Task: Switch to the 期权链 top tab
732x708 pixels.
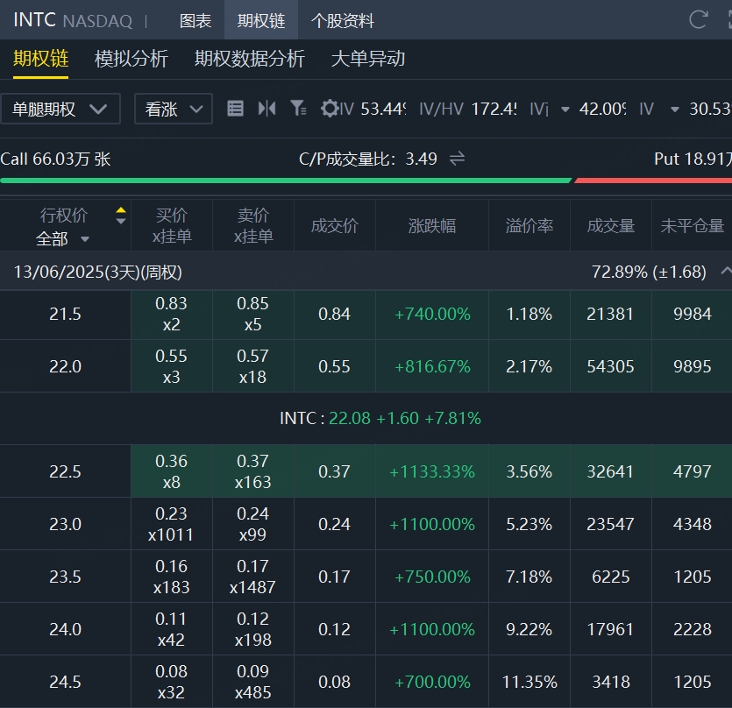Action: tap(261, 20)
